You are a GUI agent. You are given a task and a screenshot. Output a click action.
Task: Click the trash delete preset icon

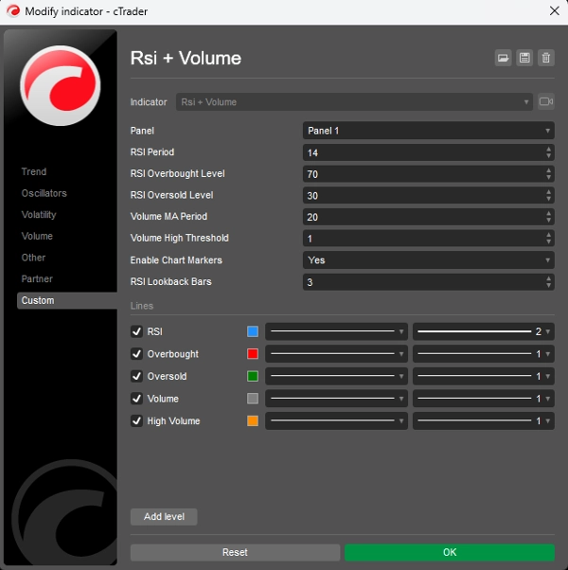[x=546, y=58]
